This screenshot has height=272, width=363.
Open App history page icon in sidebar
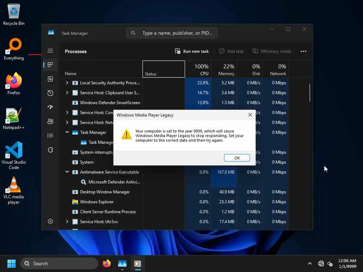tap(50, 93)
